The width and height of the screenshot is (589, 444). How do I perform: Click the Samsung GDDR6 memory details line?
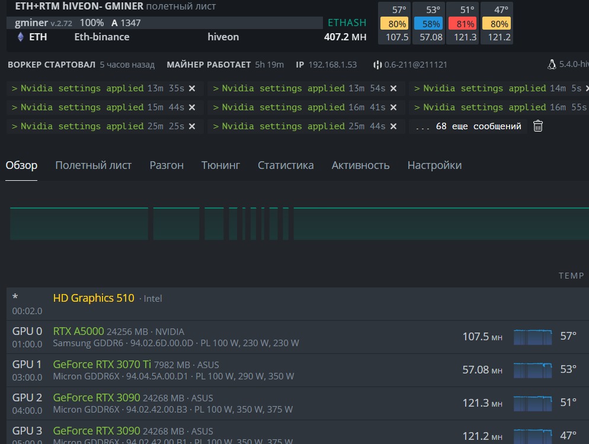[x=176, y=343]
